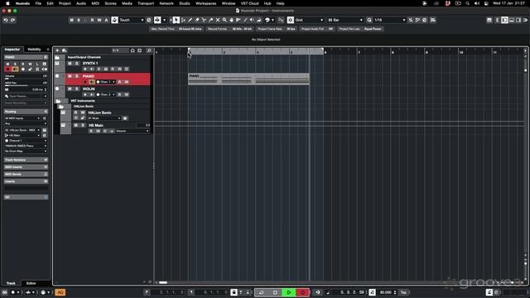The image size is (530, 298).
Task: Open VIOLIN track channel dropdown
Action: click(107, 94)
